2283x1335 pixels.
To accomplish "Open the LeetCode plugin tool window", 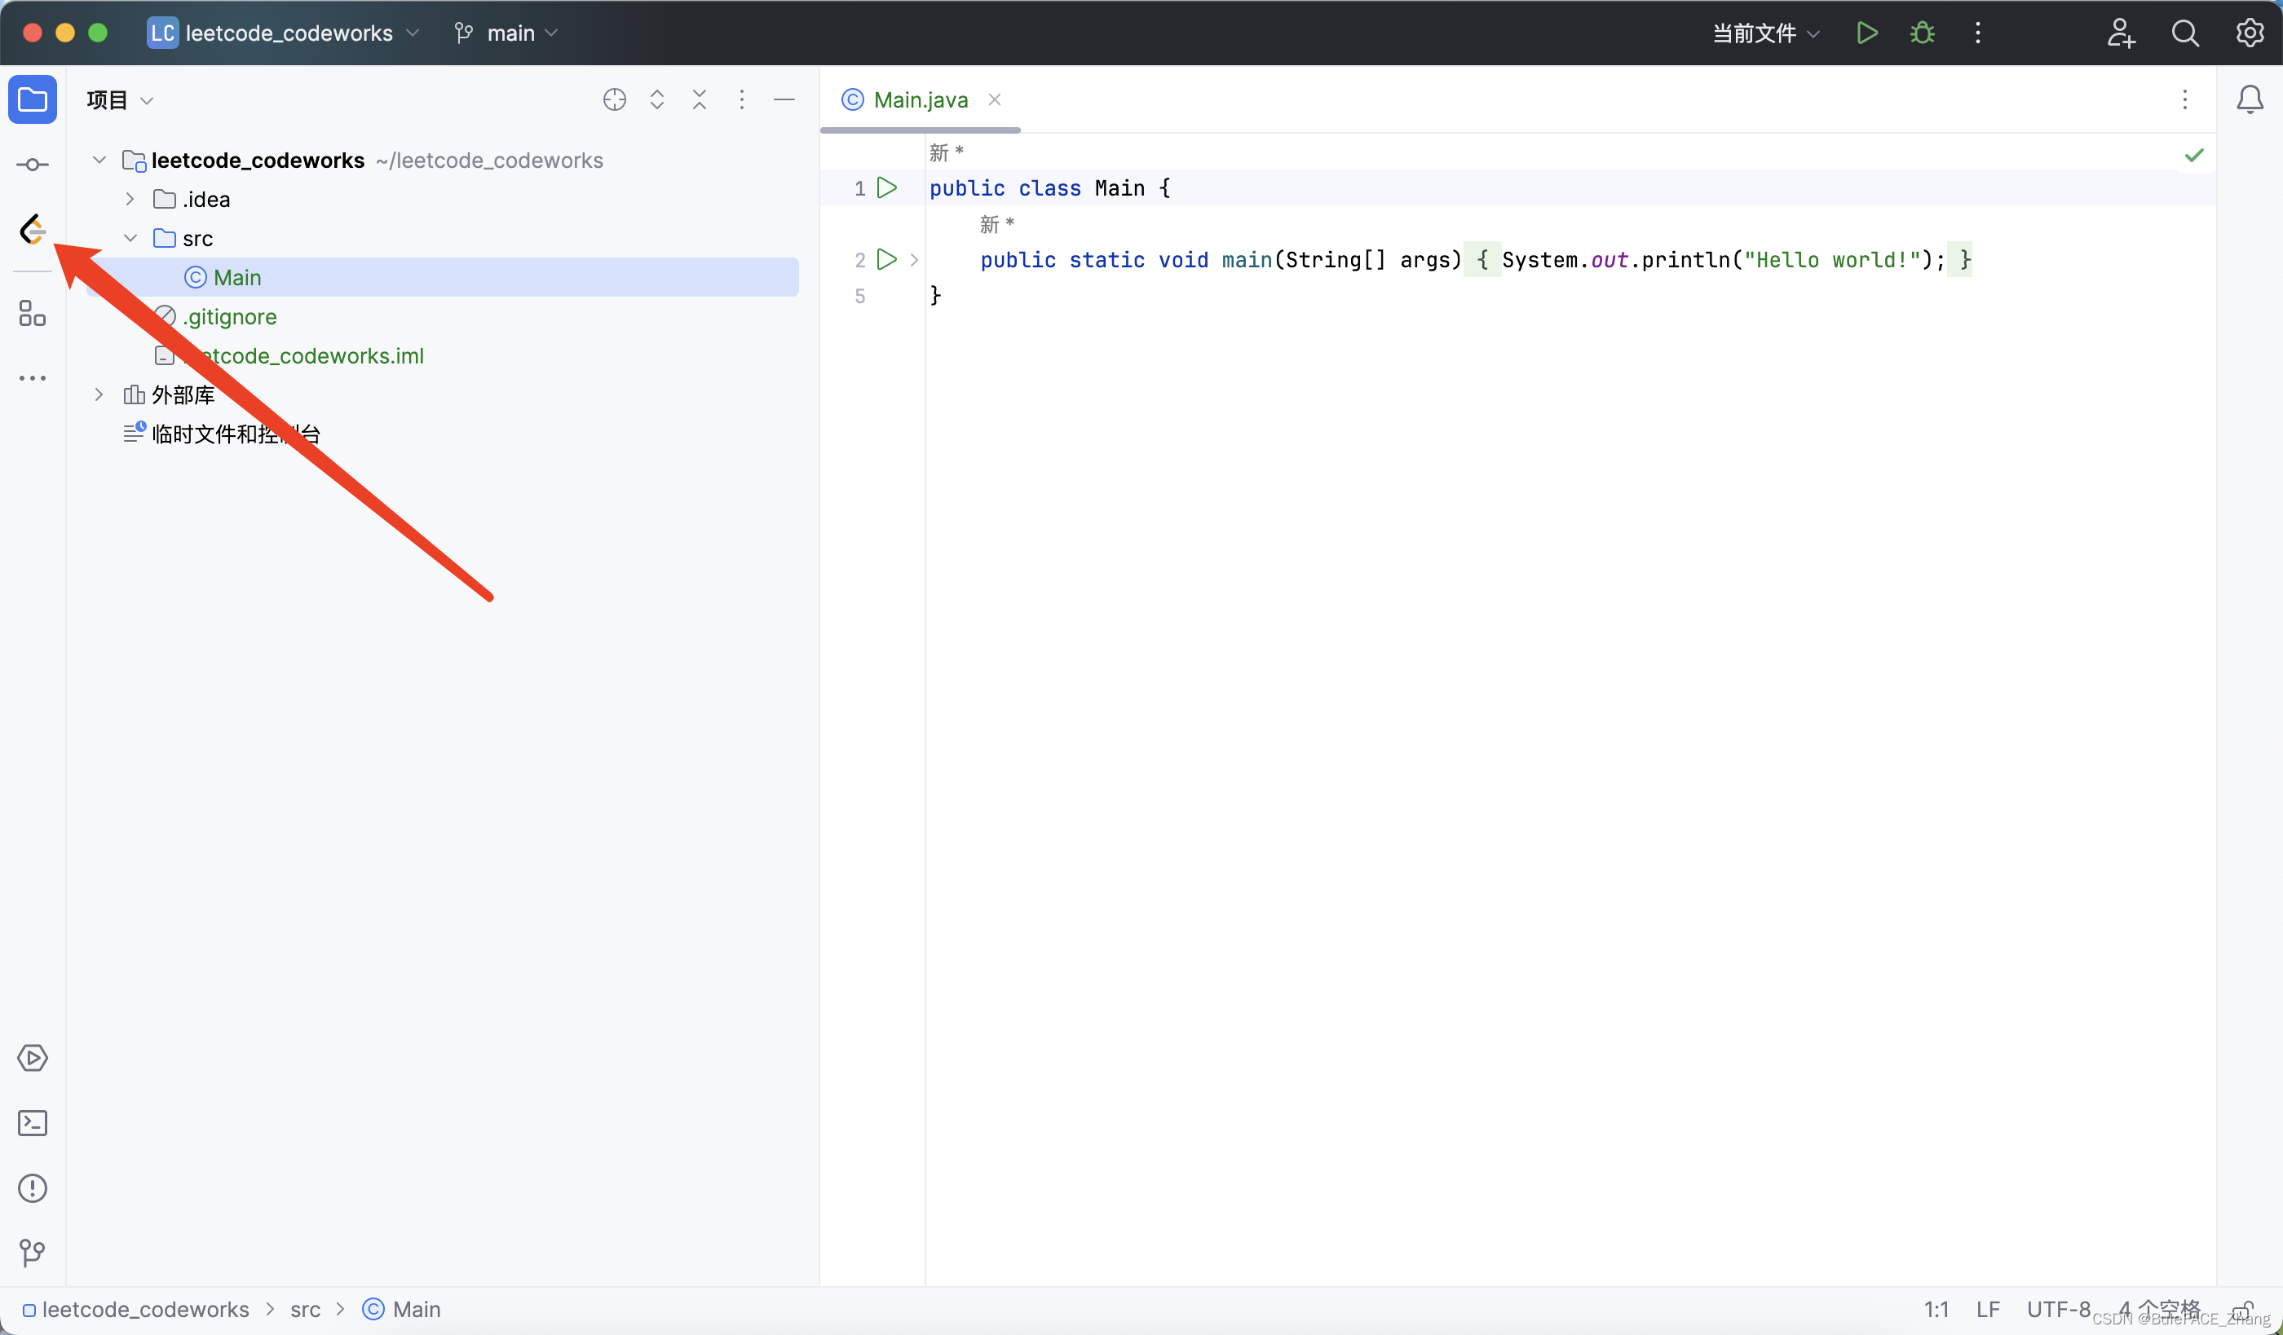I will coord(33,229).
